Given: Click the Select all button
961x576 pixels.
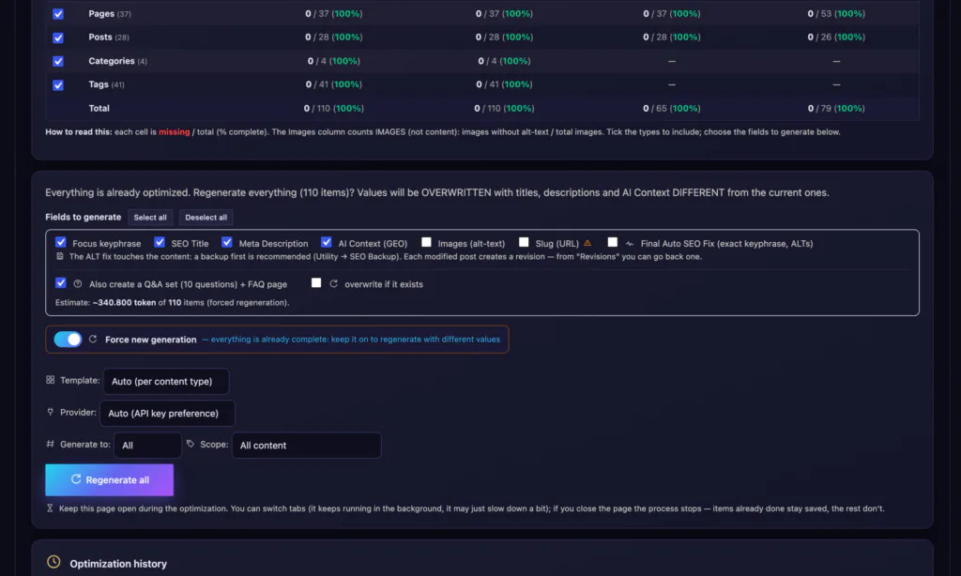Looking at the screenshot, I should tap(150, 218).
